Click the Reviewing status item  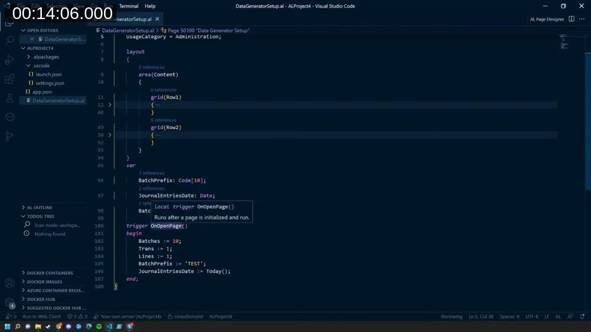click(451, 317)
